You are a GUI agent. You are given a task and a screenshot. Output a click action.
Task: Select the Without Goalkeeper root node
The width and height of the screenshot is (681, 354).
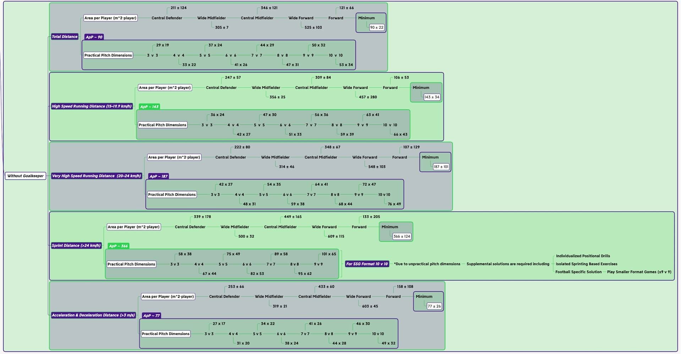click(25, 176)
